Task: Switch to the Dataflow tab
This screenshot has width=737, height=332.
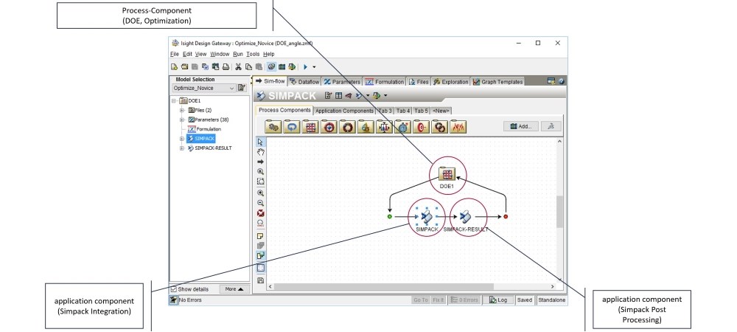Action: 304,81
